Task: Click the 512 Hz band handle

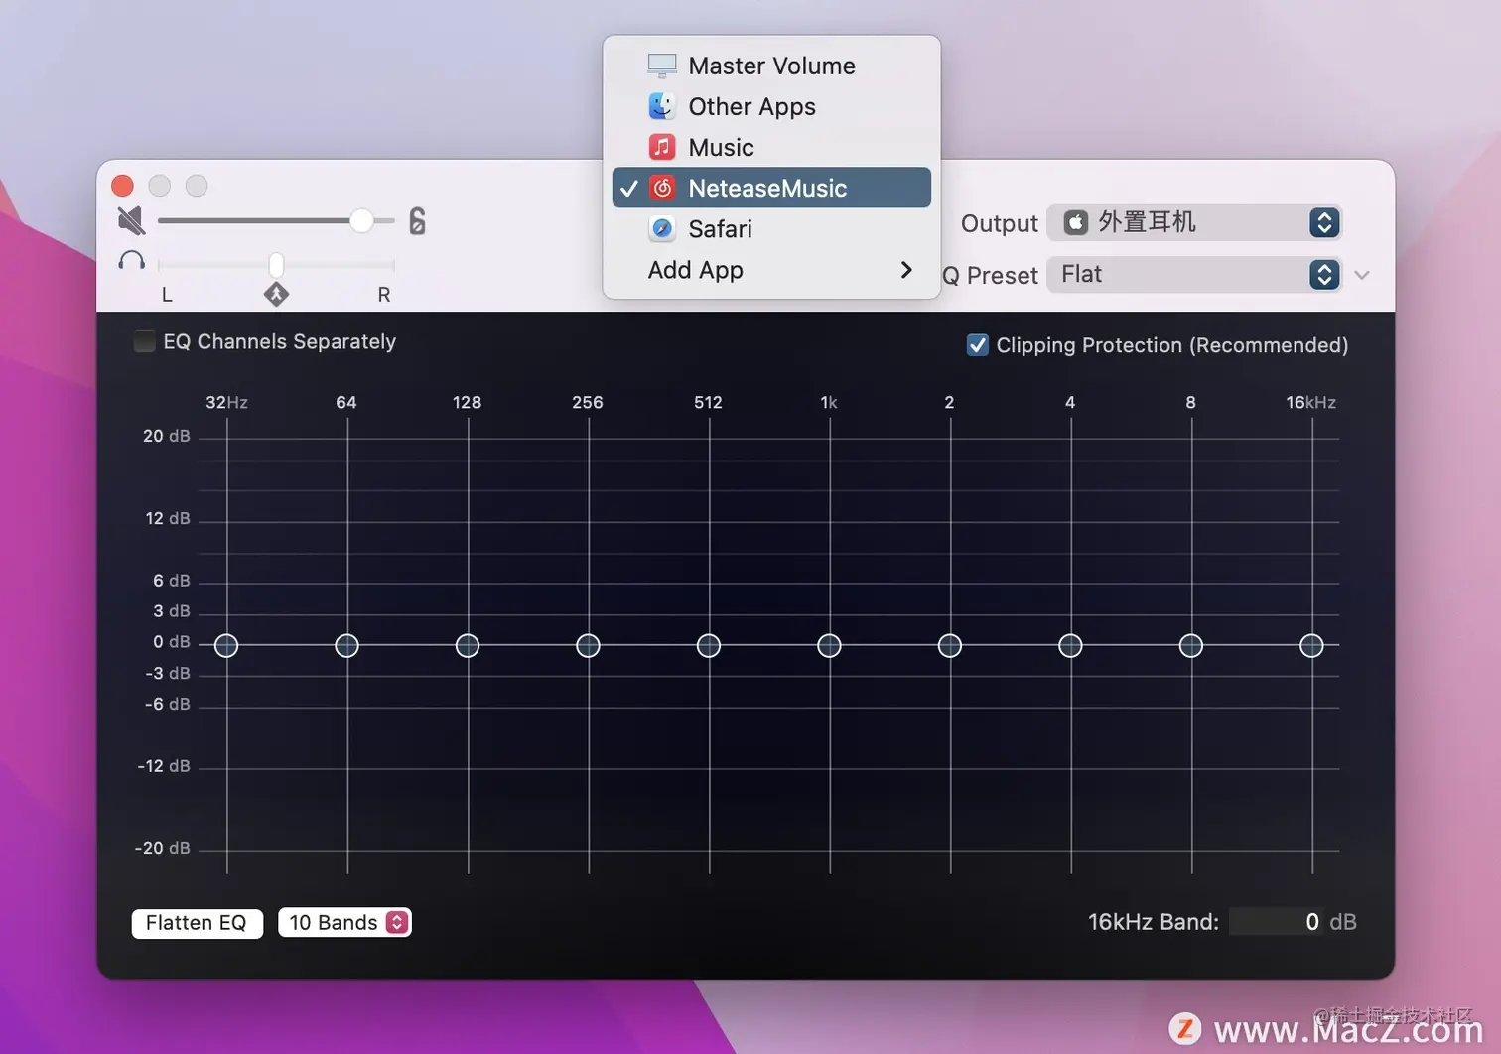Action: (x=709, y=646)
